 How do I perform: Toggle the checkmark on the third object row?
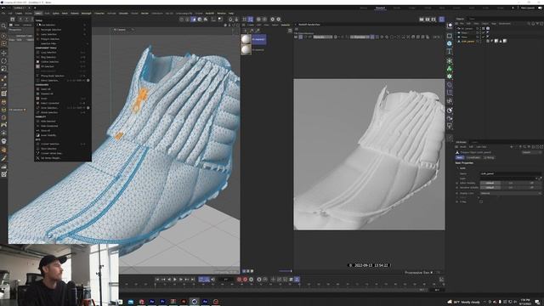click(484, 37)
